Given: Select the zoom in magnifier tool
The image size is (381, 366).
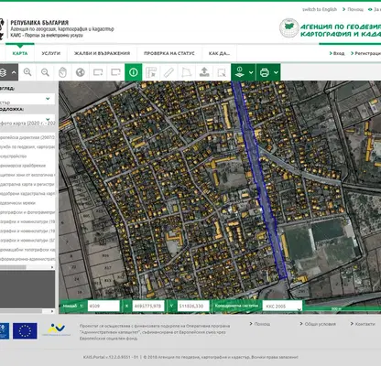Looking at the screenshot, I should (x=27, y=72).
